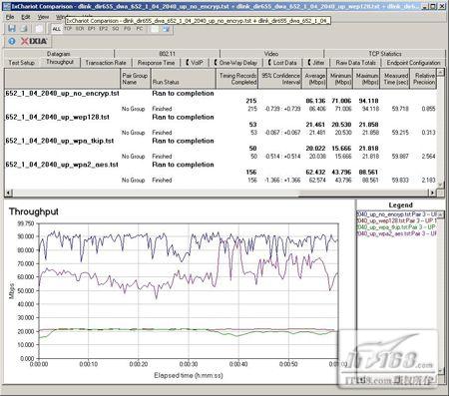Open the Window menu

pyautogui.click(x=61, y=17)
